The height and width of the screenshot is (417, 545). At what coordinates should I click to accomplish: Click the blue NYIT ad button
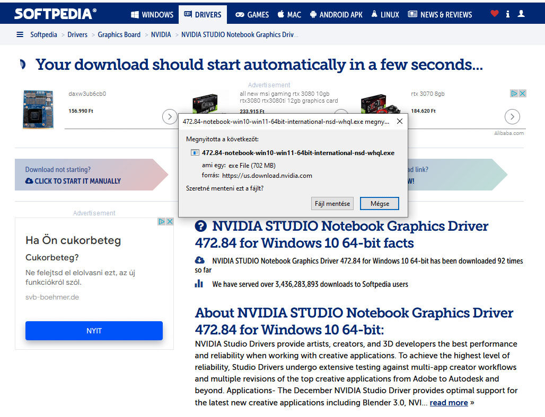94,331
